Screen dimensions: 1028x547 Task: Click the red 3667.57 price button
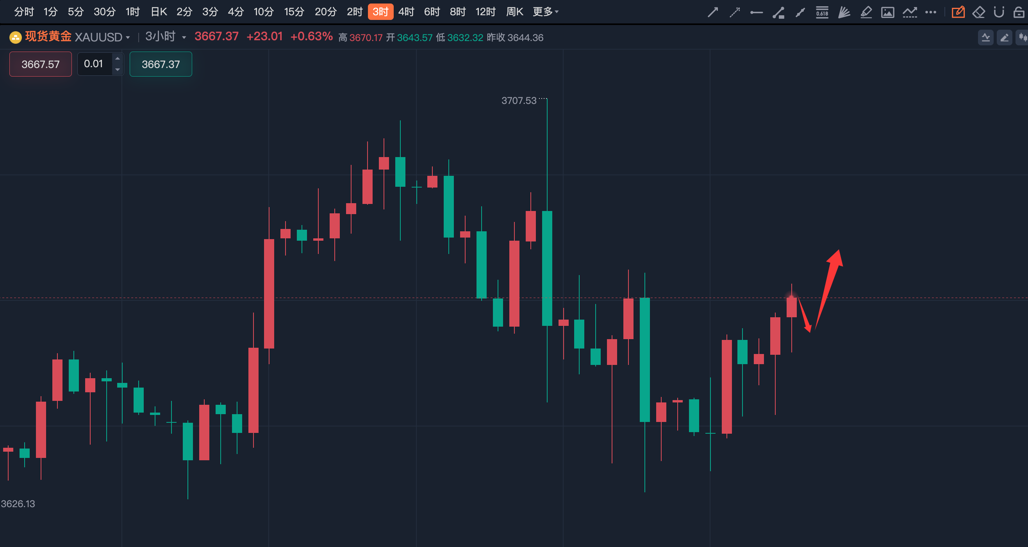(x=40, y=64)
